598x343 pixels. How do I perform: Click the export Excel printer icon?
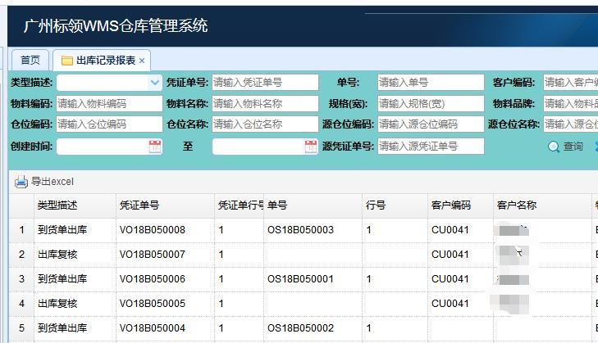point(21,182)
